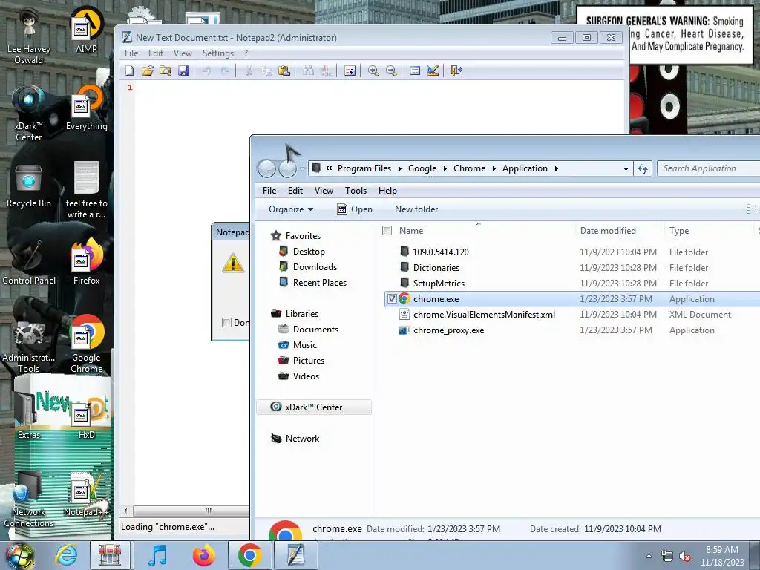Open the Customize scheme icon in Notepad2
This screenshot has width=760, height=570.
pyautogui.click(x=433, y=71)
